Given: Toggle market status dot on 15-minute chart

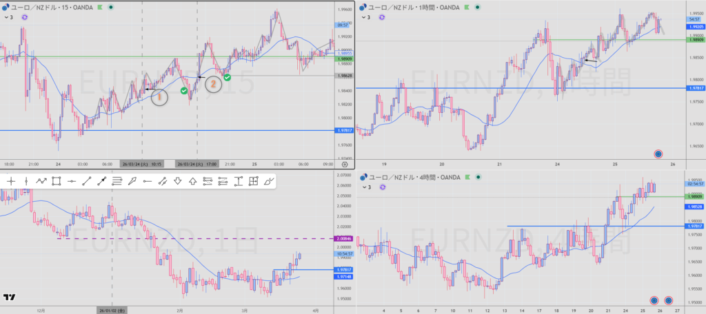Looking at the screenshot, I should (112, 7).
